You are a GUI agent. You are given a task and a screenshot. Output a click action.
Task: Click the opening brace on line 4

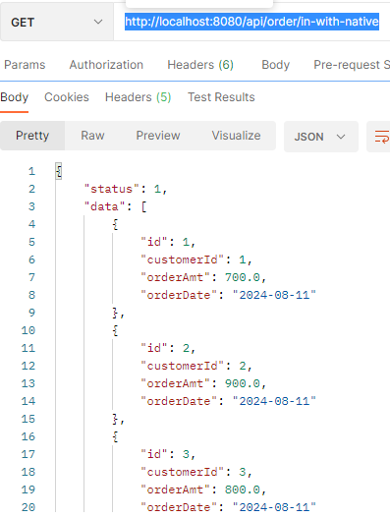point(115,225)
